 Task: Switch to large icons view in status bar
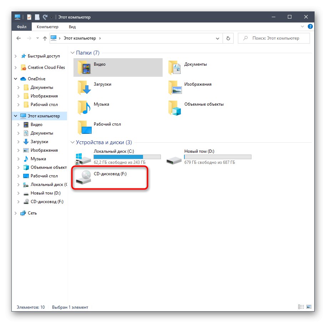pos(309,307)
